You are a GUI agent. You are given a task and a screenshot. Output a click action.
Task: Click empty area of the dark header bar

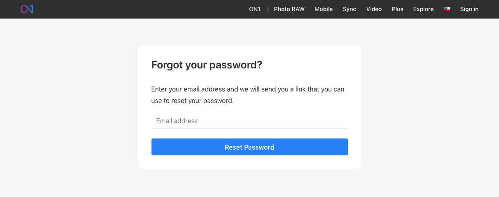136,9
